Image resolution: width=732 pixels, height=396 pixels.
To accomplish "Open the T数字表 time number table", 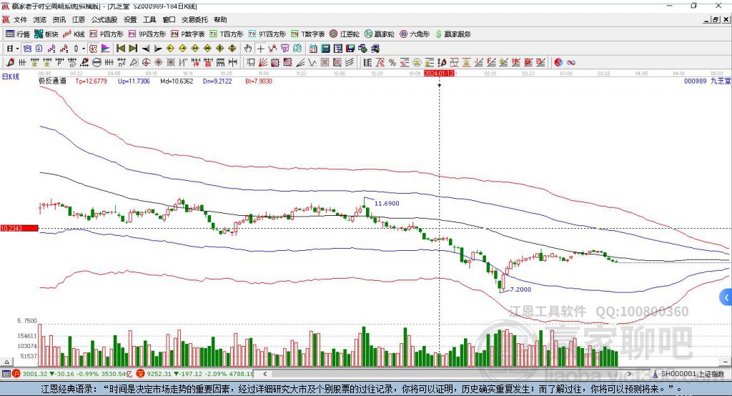I will [x=307, y=34].
